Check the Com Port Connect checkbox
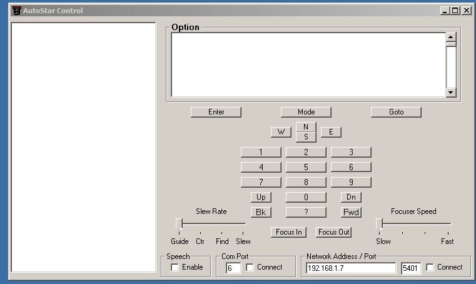The width and height of the screenshot is (476, 284). [250, 267]
